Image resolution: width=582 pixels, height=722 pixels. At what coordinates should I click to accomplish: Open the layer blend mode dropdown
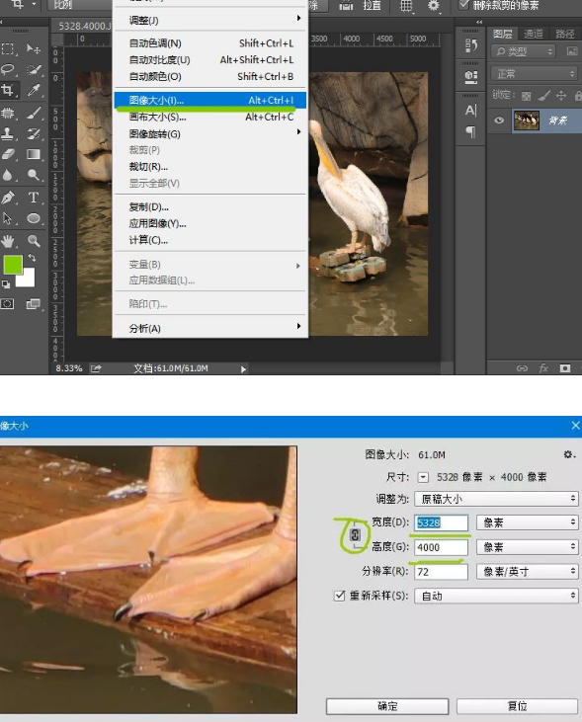pos(534,74)
